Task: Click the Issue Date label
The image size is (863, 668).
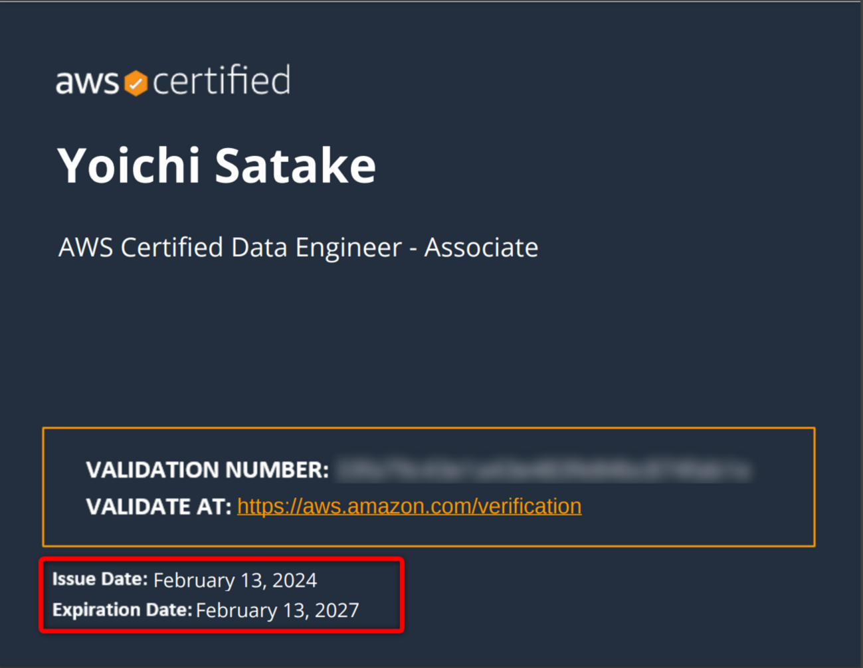Action: [x=100, y=579]
